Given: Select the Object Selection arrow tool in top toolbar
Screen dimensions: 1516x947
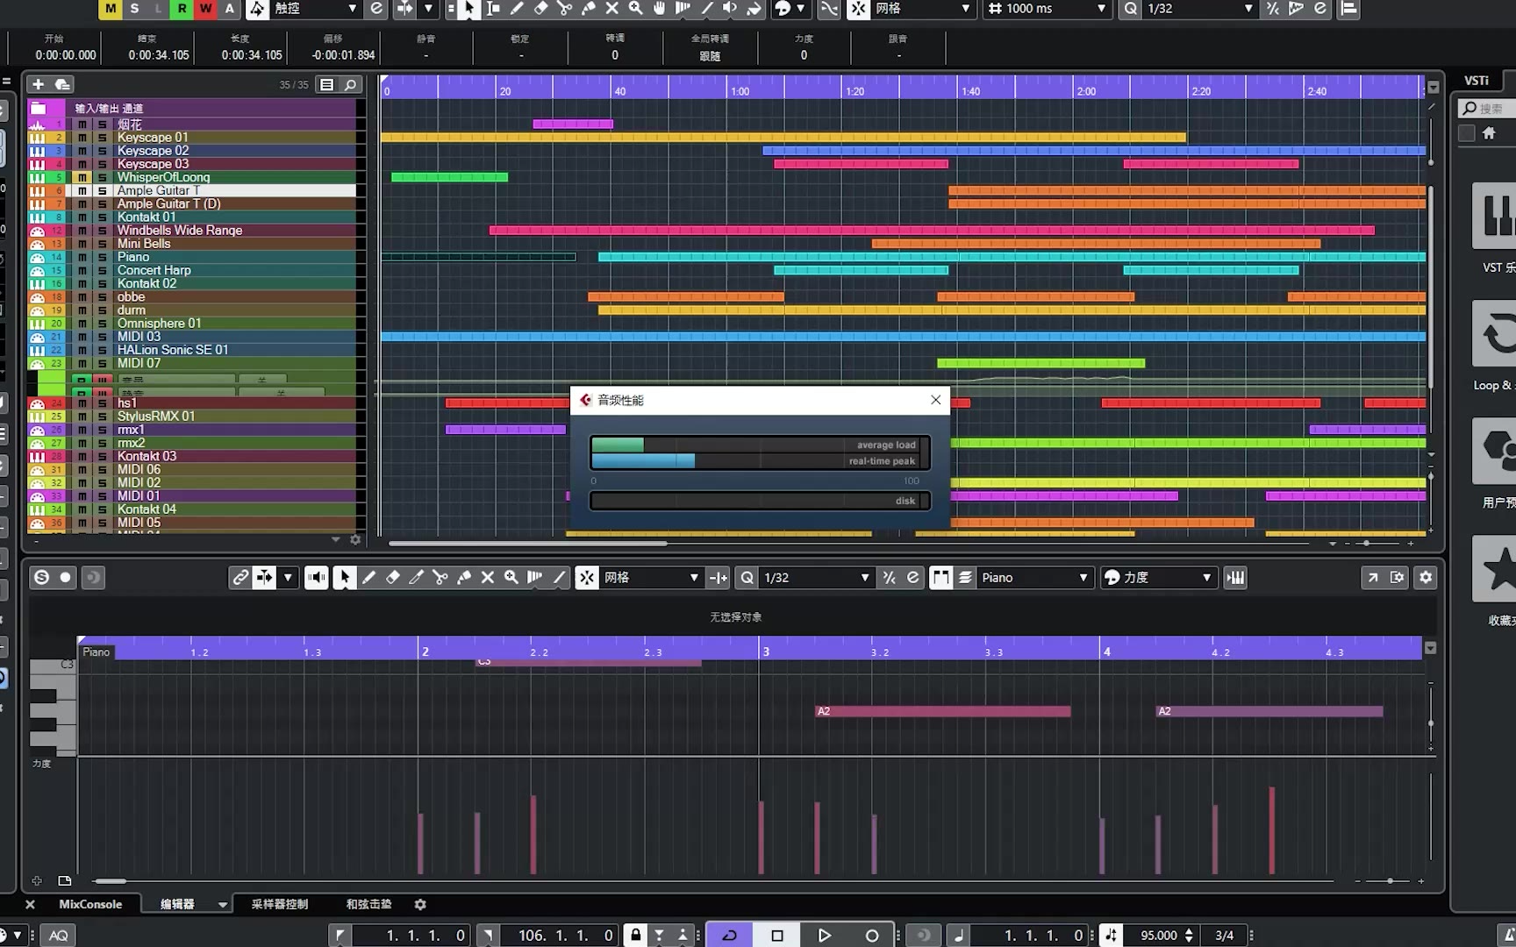Looking at the screenshot, I should click(469, 9).
